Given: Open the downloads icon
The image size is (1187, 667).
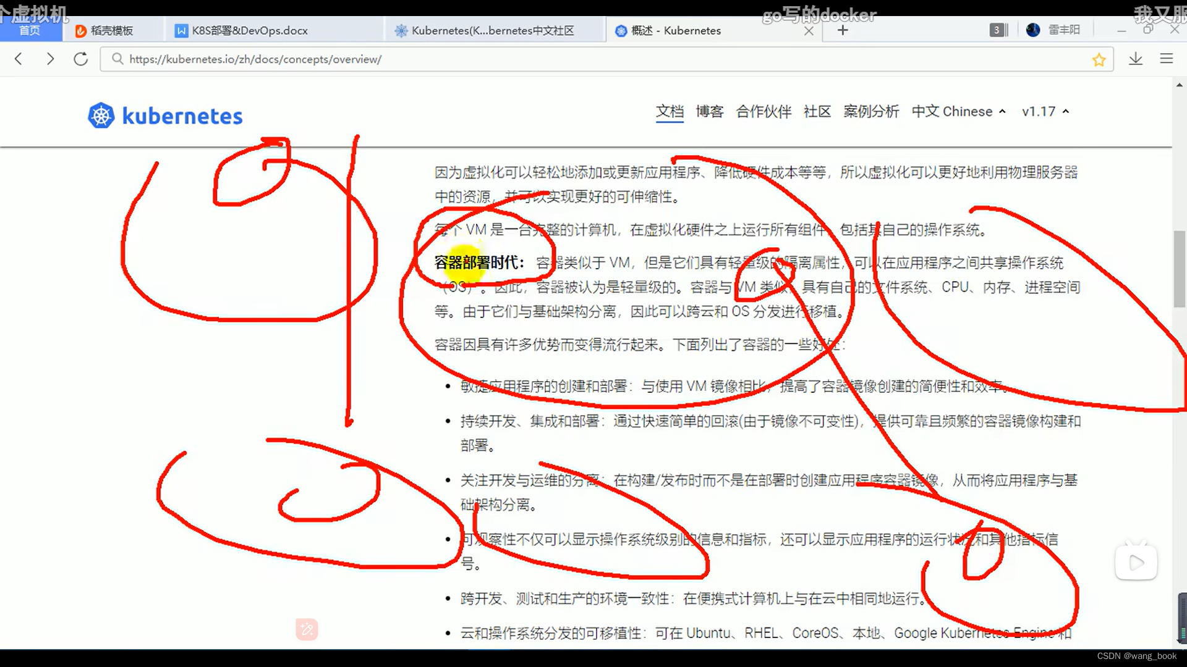Looking at the screenshot, I should click(x=1136, y=59).
